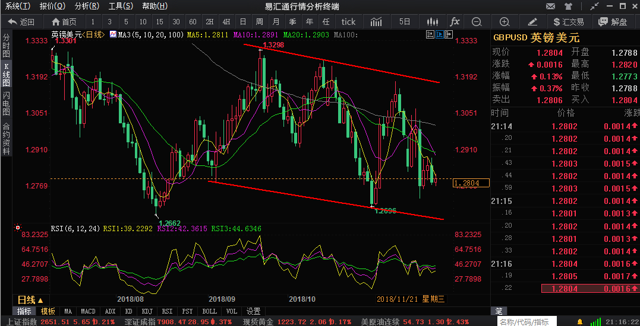Click the bar chart statistics toolbar icon
Image resolution: width=640 pixels, height=326 pixels.
[x=376, y=22]
